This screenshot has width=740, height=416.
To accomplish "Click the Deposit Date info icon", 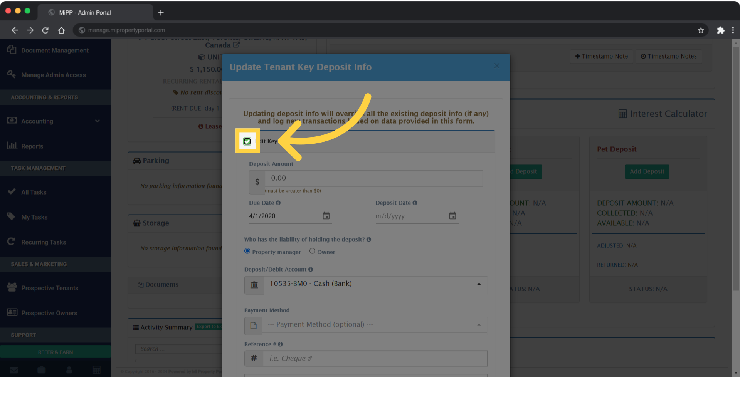I will (x=415, y=203).
